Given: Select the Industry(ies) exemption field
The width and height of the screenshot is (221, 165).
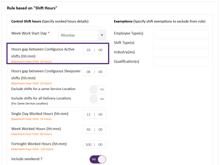Looking at the screenshot, I should [x=181, y=52].
